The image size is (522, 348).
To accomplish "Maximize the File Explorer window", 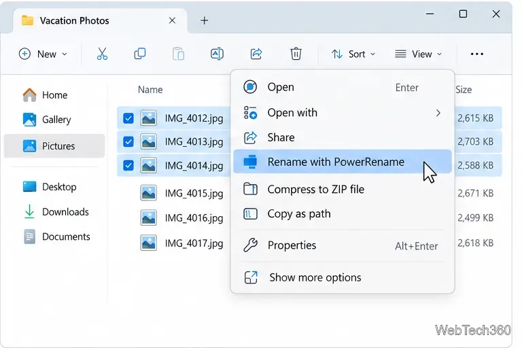I will [x=463, y=14].
